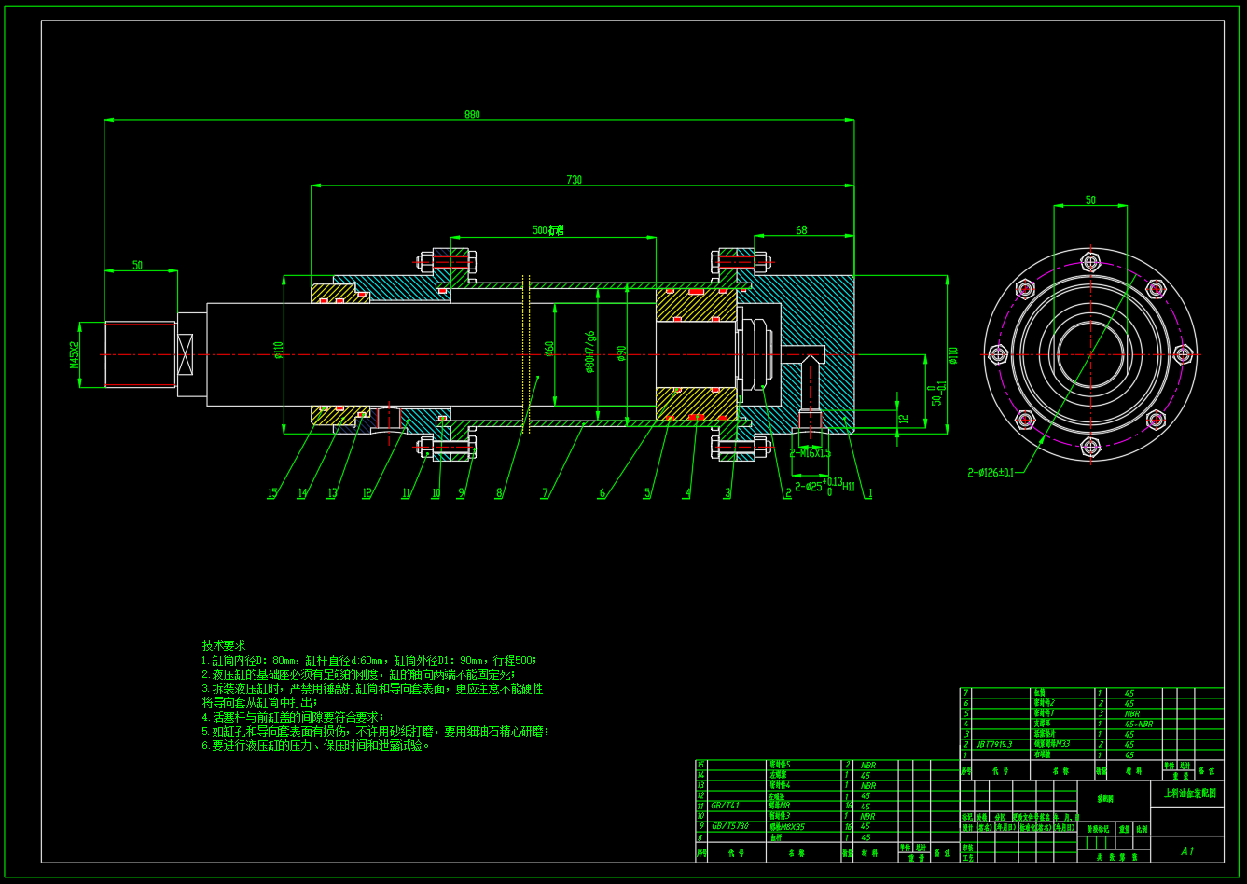Click the 2-ø126±0.1 bolt circle callout
Viewport: 1247px width, 884px height.
(x=991, y=472)
